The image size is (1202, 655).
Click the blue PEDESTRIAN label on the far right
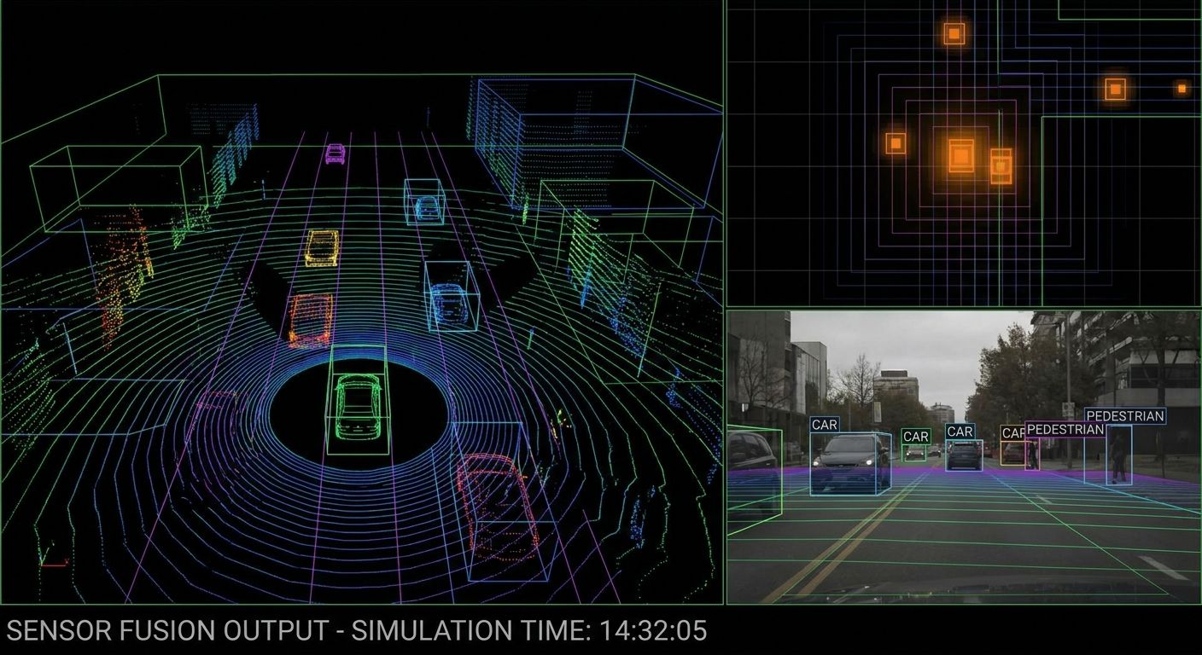click(x=1125, y=416)
